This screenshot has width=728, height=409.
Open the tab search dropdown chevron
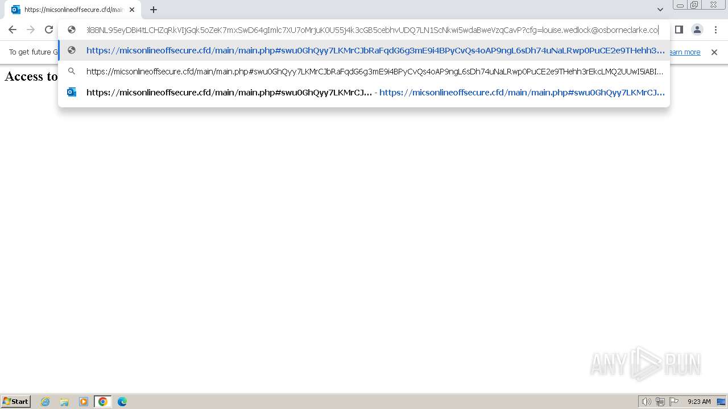point(660,10)
